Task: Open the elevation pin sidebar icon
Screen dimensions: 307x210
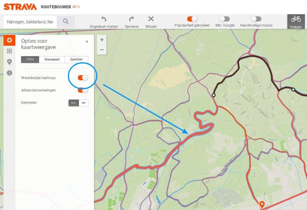Action: [x=9, y=62]
